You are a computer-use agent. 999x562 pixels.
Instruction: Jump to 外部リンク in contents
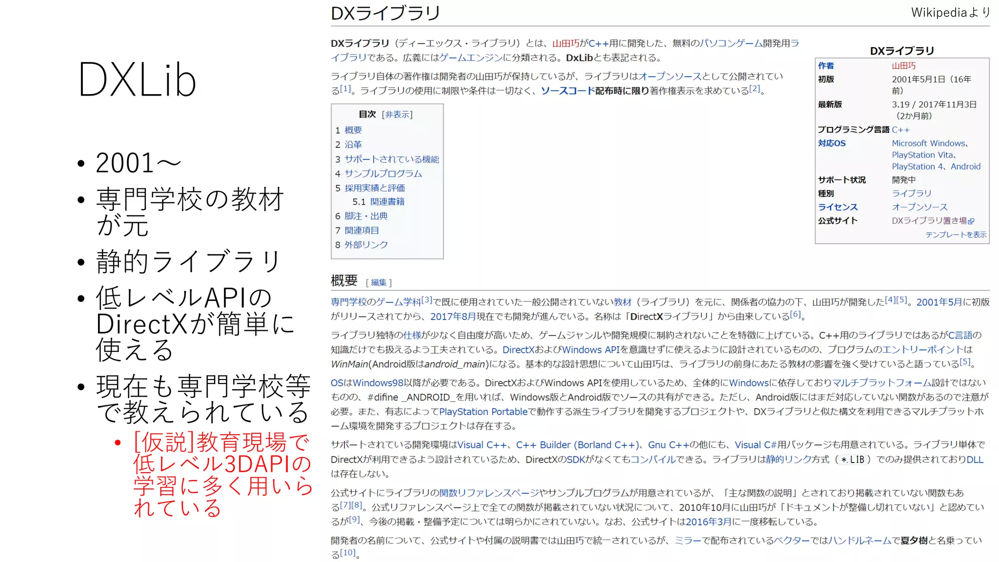366,244
